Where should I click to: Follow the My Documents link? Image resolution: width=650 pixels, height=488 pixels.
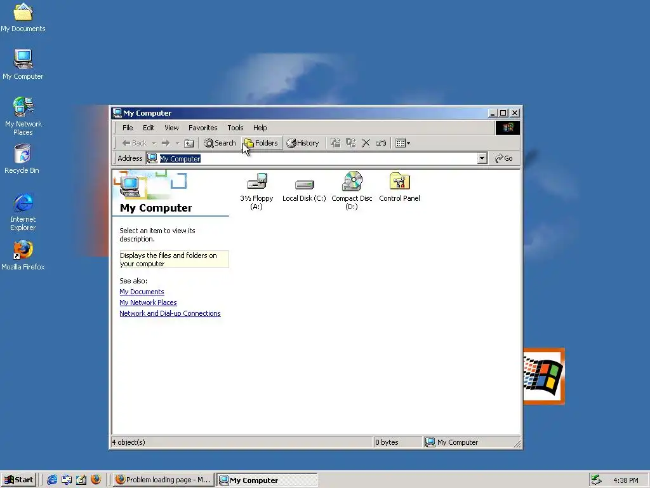point(142,292)
